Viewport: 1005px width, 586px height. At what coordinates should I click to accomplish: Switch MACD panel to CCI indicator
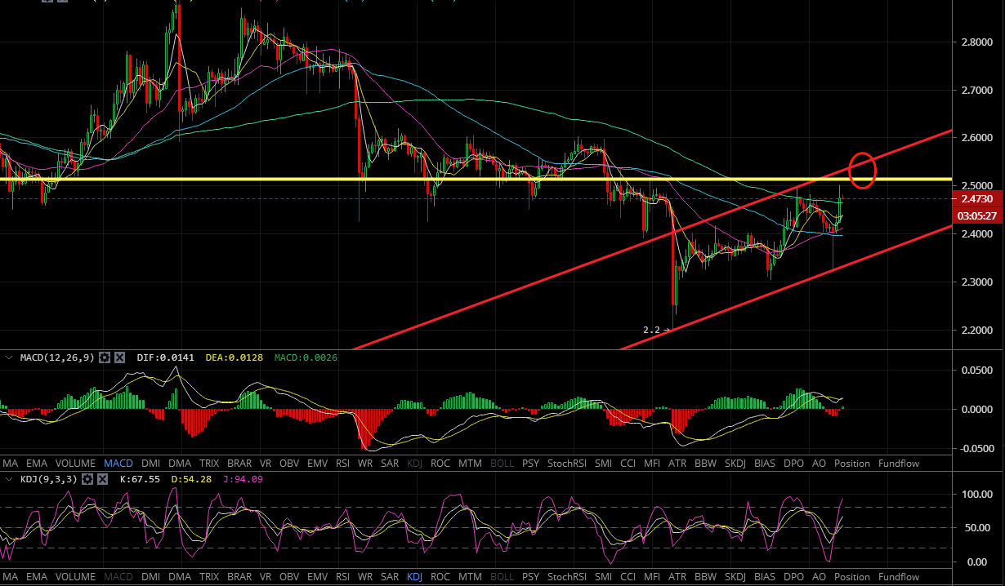pyautogui.click(x=628, y=463)
